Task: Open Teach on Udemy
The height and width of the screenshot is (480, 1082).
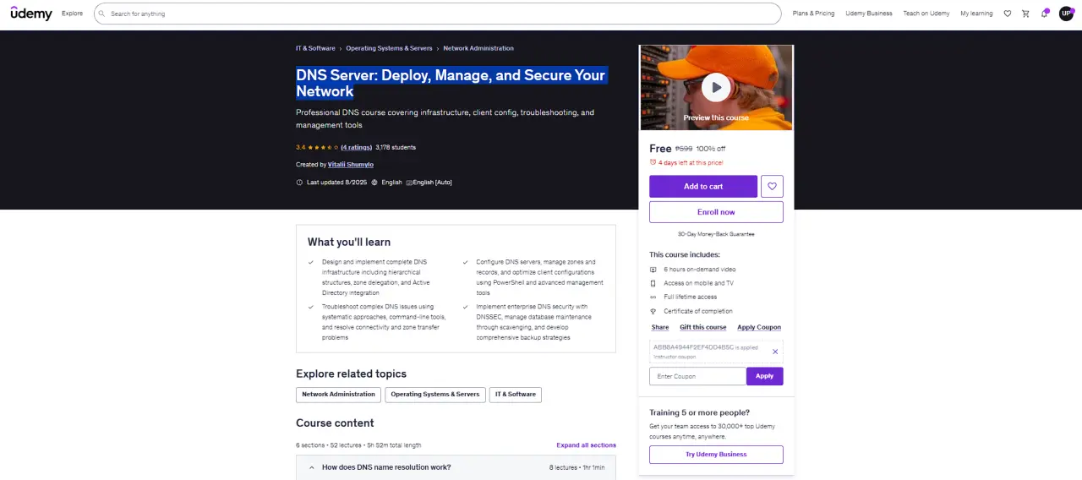Action: click(x=926, y=14)
